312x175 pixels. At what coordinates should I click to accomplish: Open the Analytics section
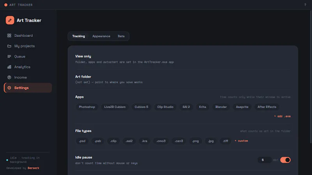[x=28, y=67]
